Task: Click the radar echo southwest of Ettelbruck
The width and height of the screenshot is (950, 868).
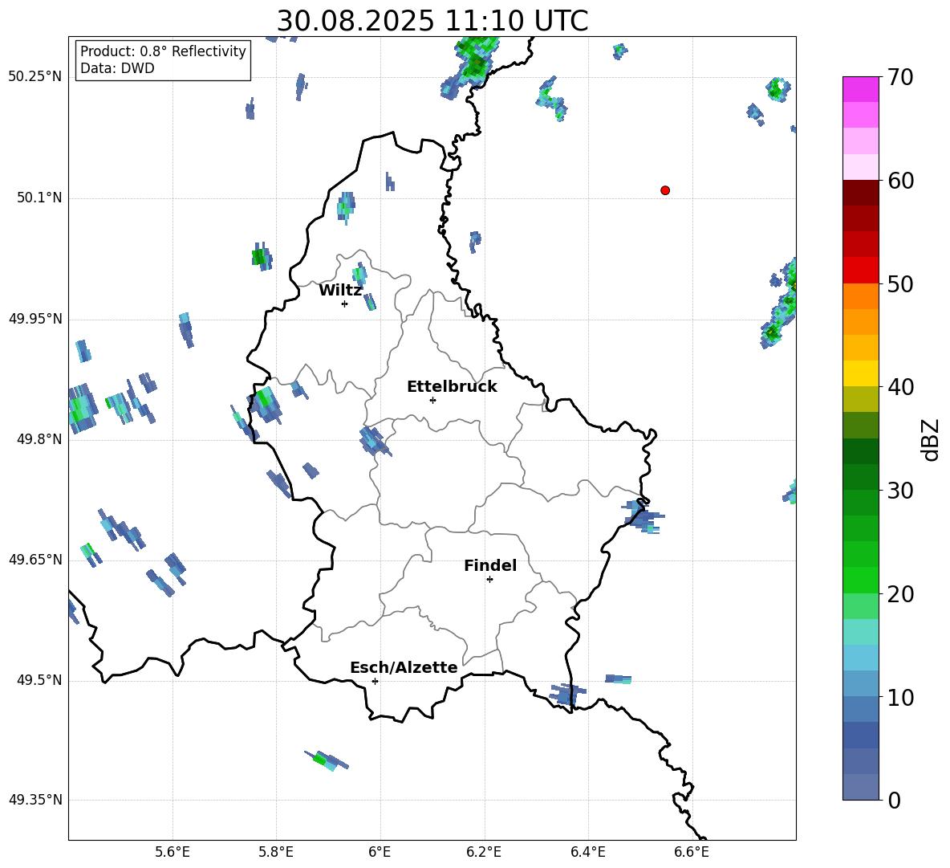Action: pyautogui.click(x=374, y=441)
